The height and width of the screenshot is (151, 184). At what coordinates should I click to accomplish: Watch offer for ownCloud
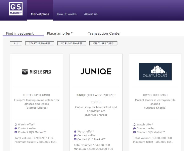145,125
